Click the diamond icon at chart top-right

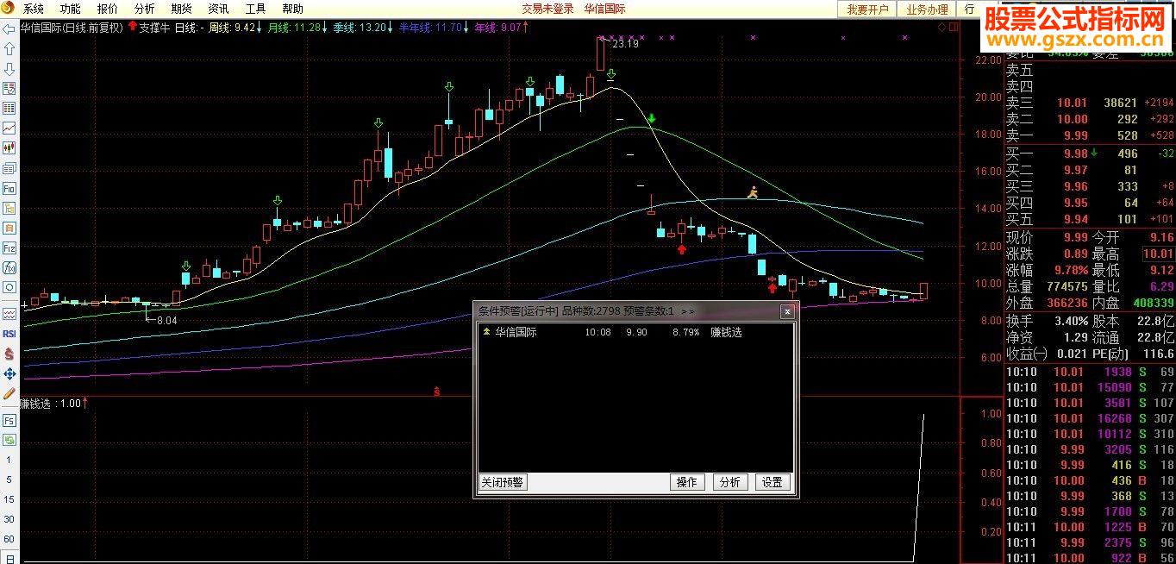coord(942,28)
